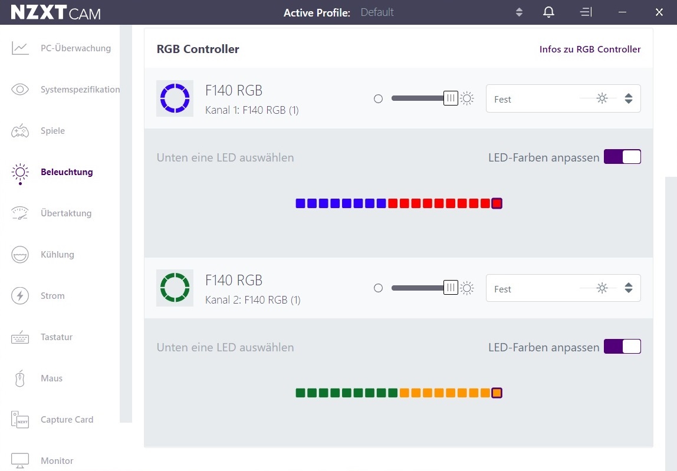Screen dimensions: 677x471
Task: Open notifications with the bell icon
Action: coord(549,12)
